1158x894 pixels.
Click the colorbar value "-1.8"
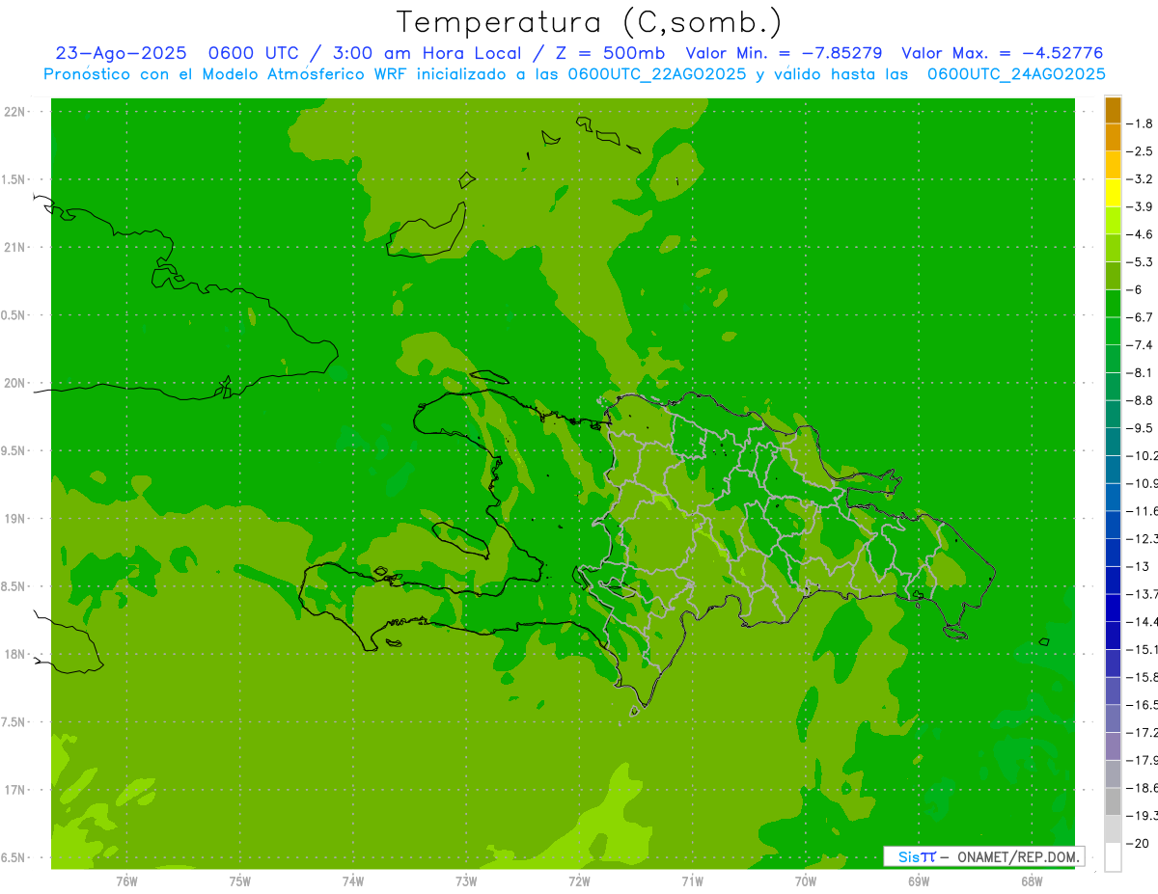pyautogui.click(x=1142, y=123)
